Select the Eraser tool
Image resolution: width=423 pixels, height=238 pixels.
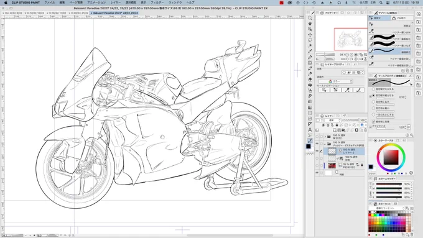point(310,80)
